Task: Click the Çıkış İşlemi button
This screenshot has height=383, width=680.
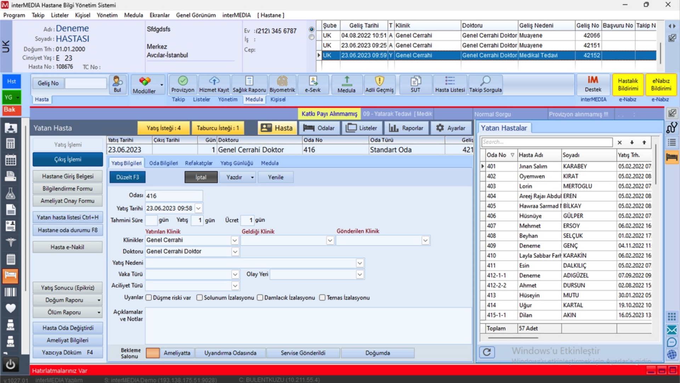Action: pos(68,159)
